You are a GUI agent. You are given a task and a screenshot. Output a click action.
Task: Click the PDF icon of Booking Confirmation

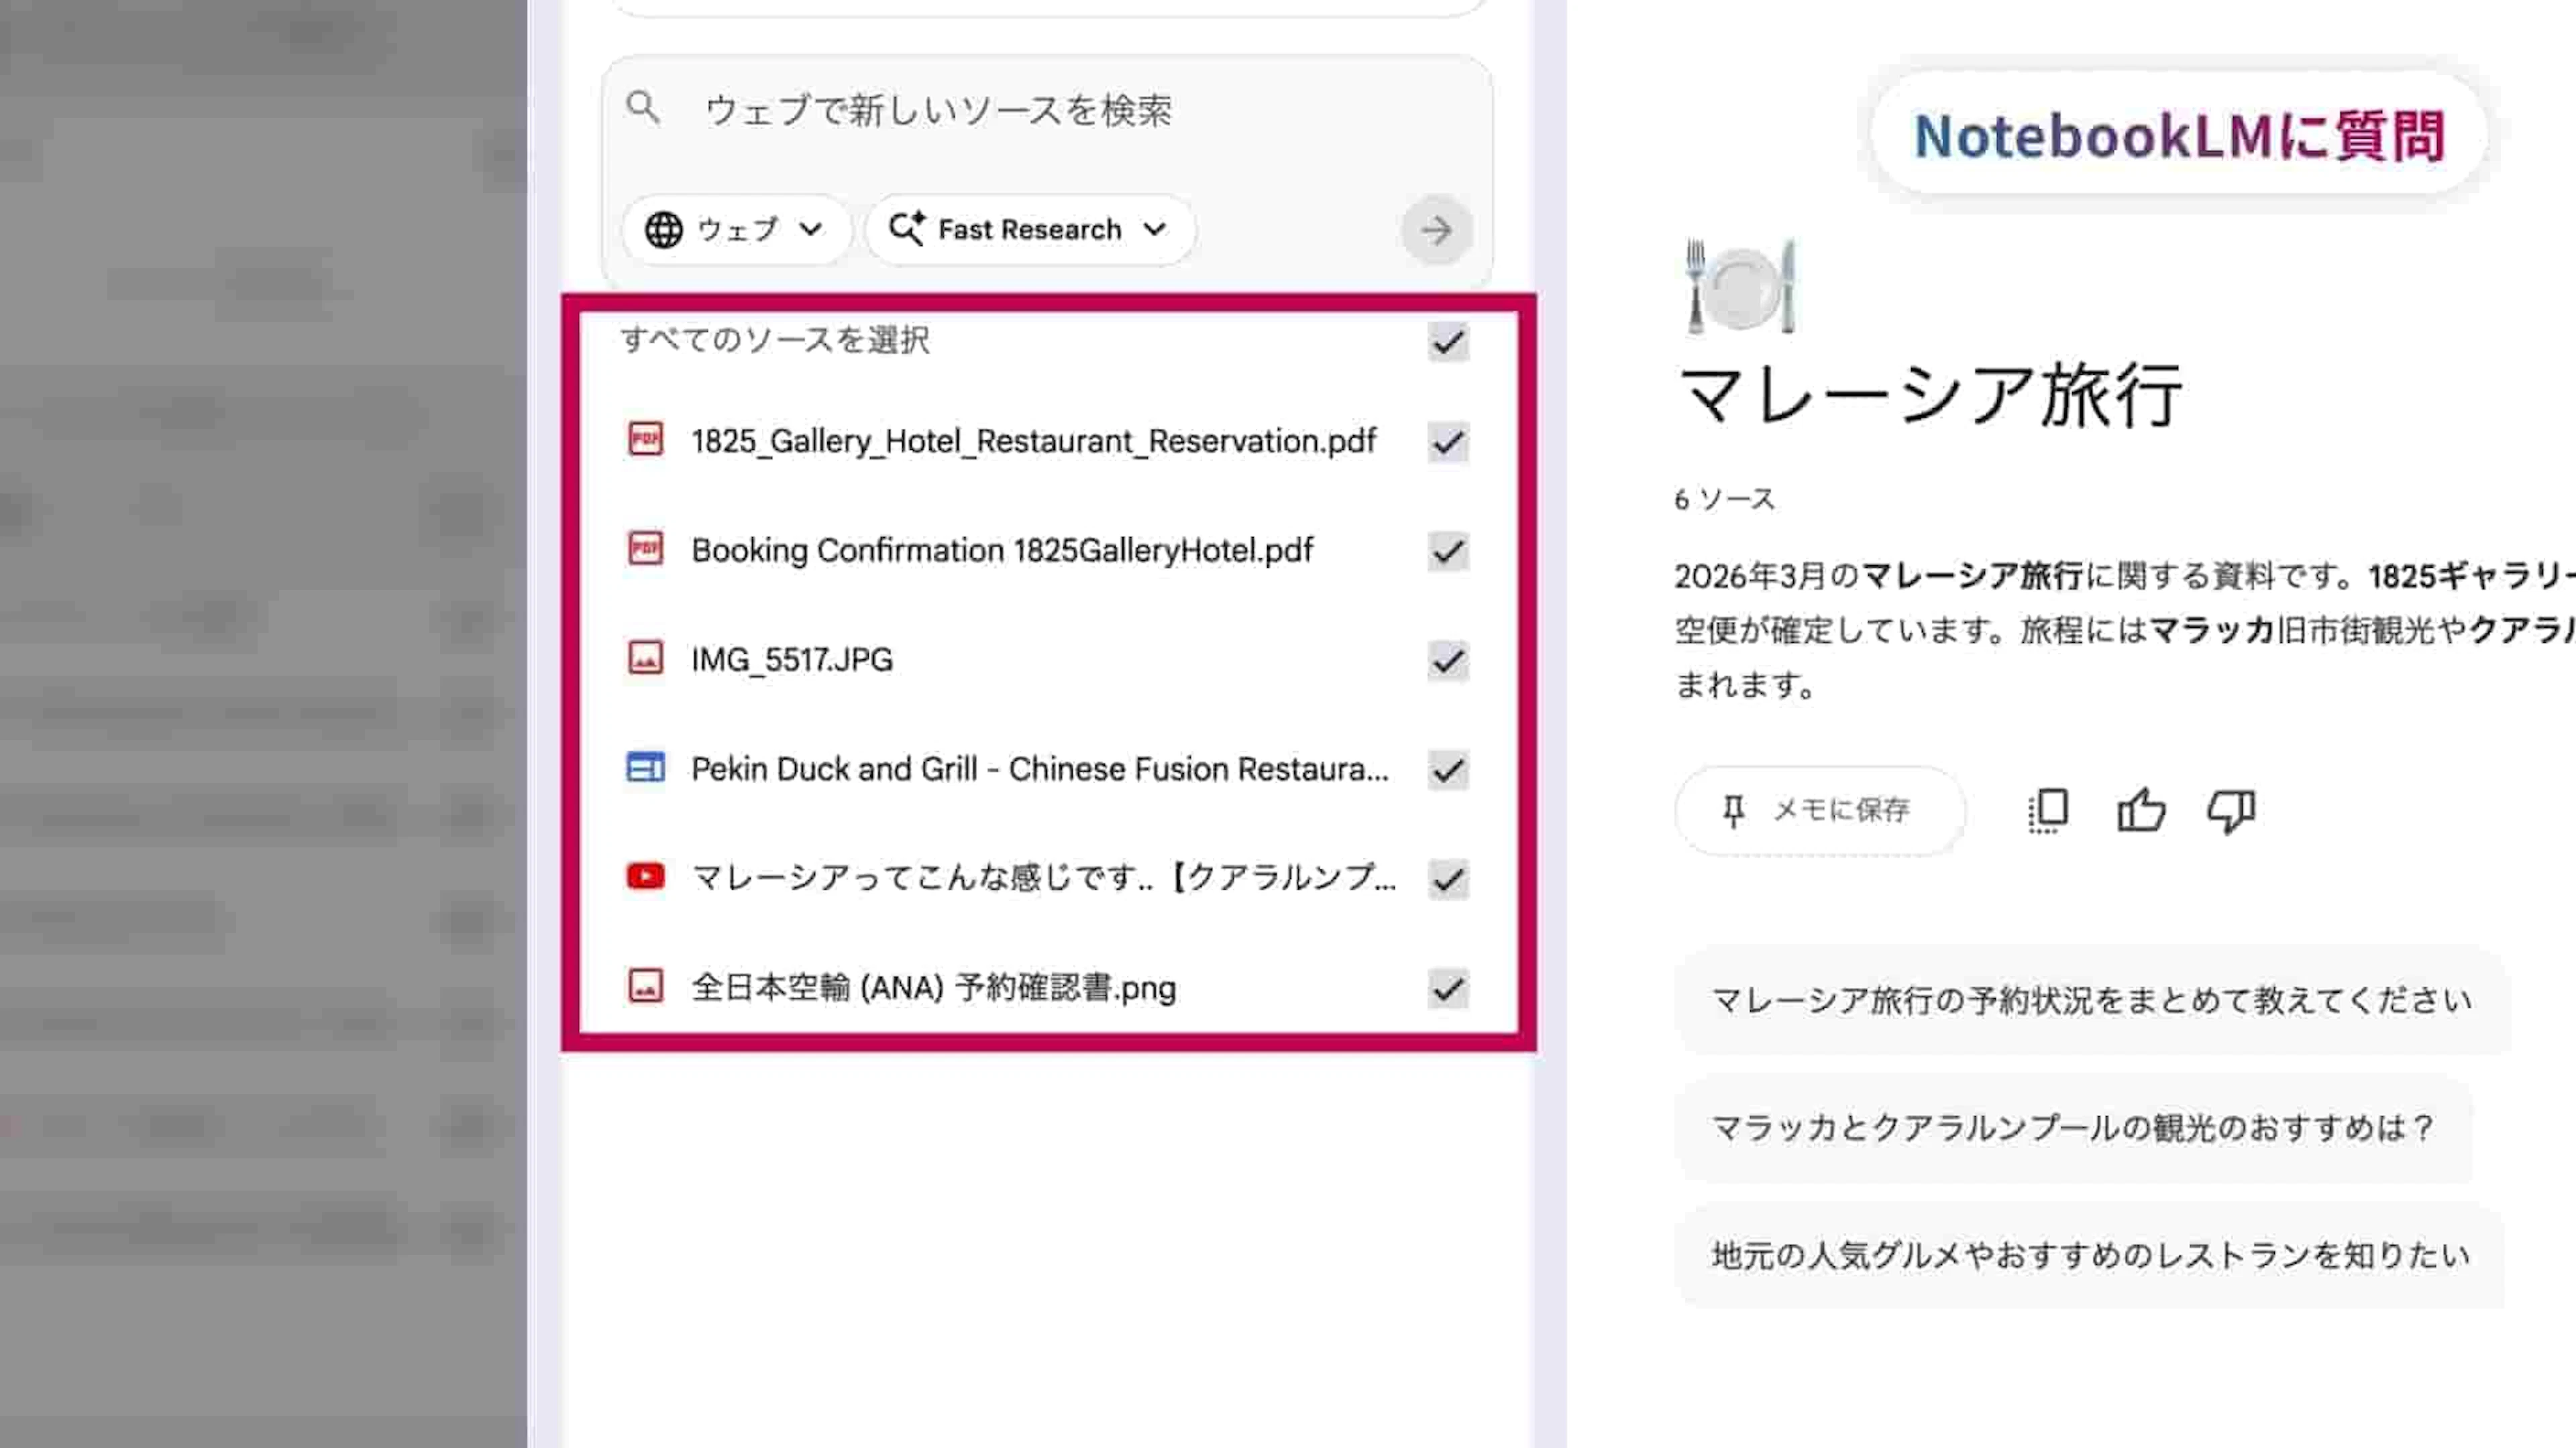(645, 548)
